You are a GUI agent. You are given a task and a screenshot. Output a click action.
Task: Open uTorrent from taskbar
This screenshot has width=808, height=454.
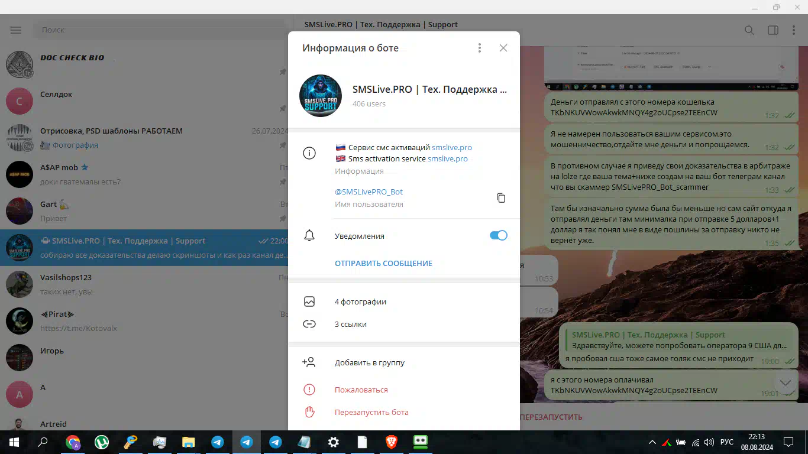tap(102, 442)
